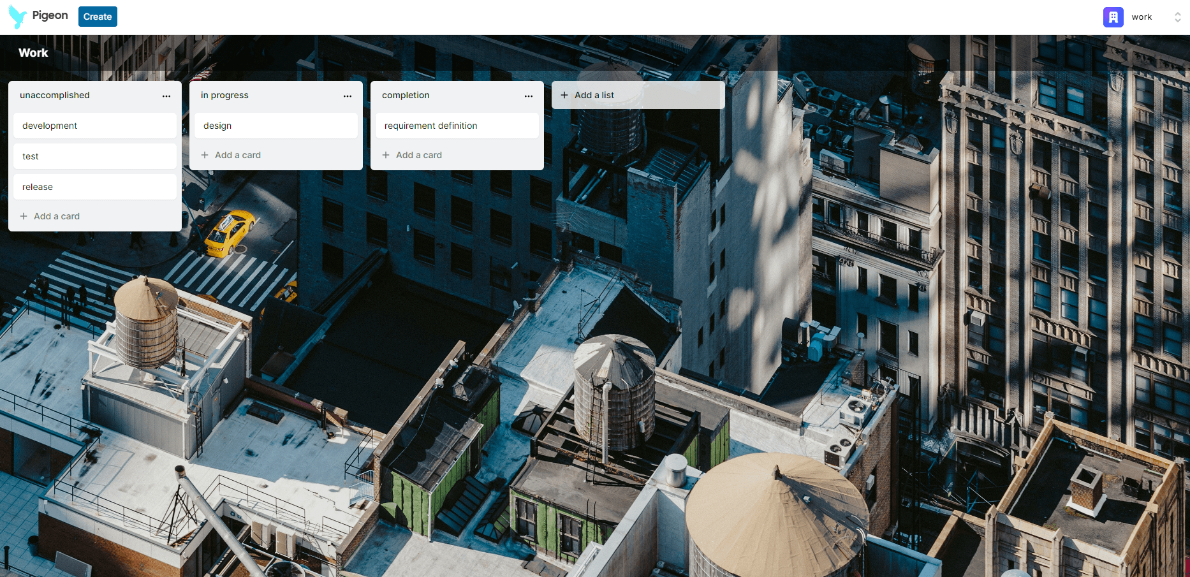
Task: Open the unaccomplished list options menu
Action: (x=166, y=96)
